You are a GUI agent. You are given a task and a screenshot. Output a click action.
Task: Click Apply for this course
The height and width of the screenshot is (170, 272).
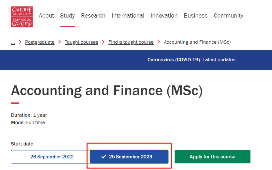pyautogui.click(x=212, y=157)
